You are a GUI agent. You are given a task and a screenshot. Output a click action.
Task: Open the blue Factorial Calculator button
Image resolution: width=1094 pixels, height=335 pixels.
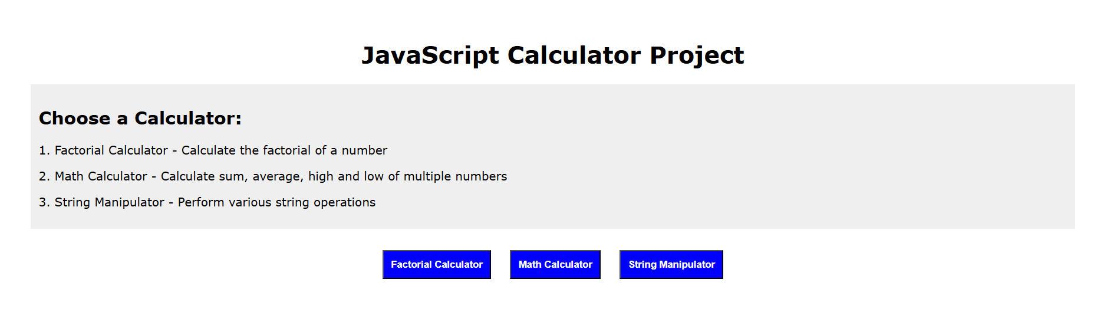click(436, 264)
